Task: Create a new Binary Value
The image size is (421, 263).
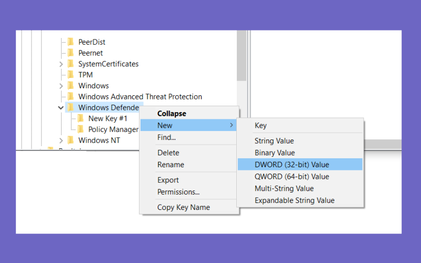Action: 300,153
